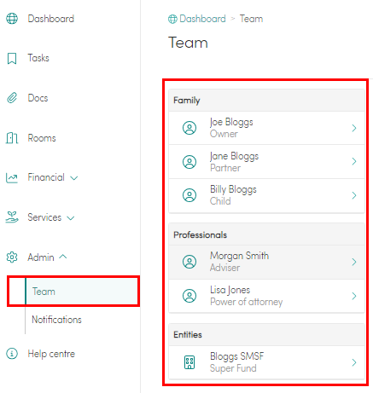Image resolution: width=373 pixels, height=393 pixels.
Task: Click the Tasks bookmark icon
Action: [12, 58]
